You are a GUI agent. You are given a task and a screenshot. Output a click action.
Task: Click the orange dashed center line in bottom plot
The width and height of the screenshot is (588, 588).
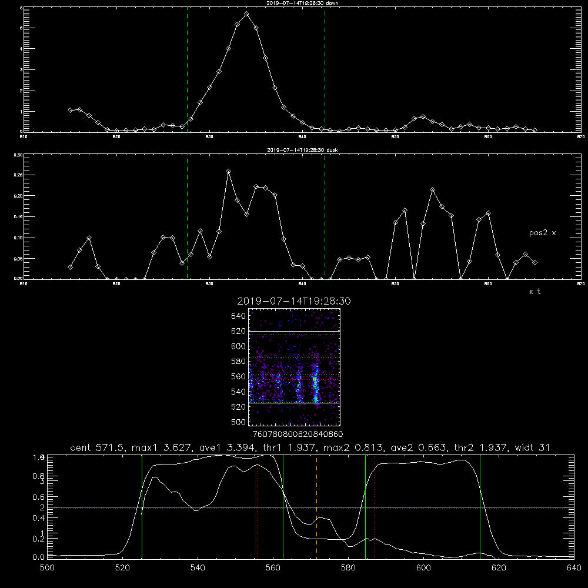pyautogui.click(x=316, y=506)
